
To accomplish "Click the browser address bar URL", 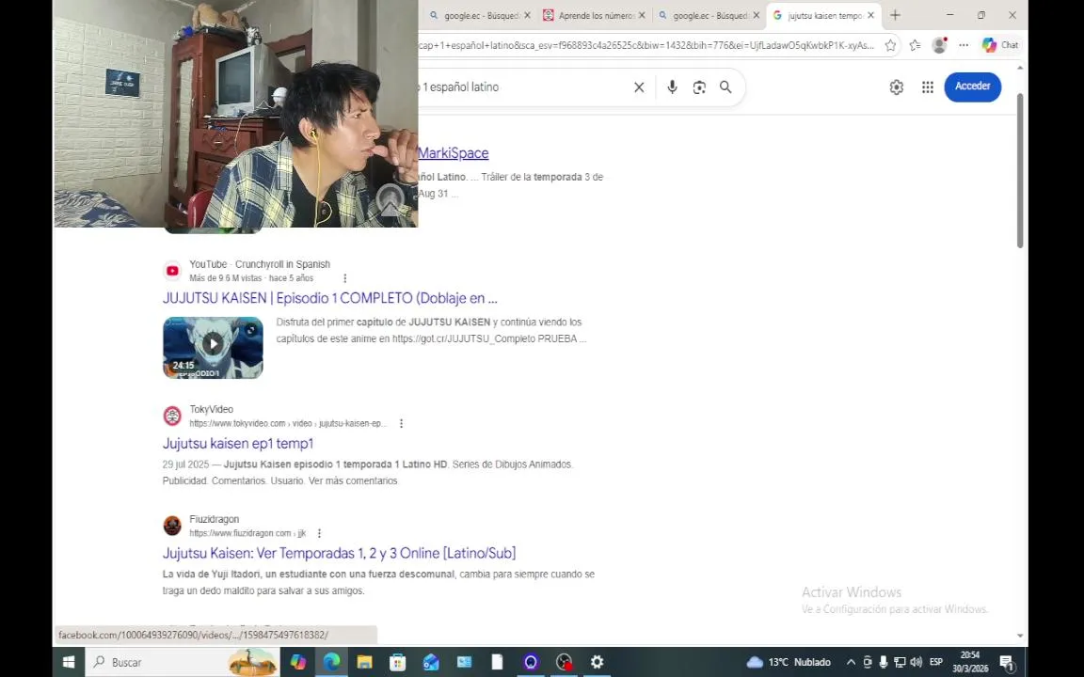I will tap(646, 45).
